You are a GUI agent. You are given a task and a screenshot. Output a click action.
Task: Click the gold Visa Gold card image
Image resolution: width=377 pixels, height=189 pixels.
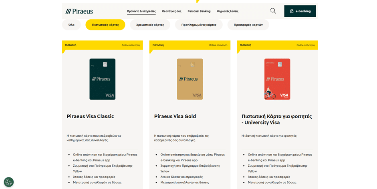coord(190,79)
